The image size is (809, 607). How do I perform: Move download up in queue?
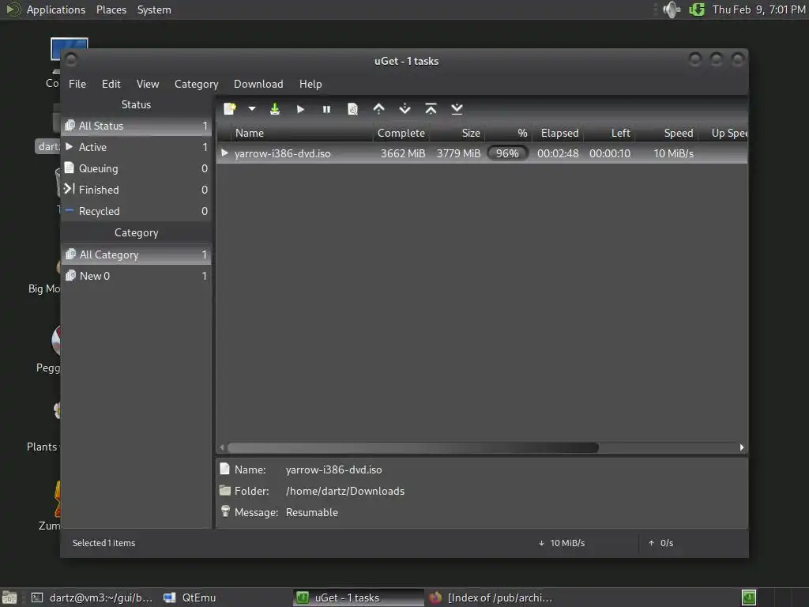pyautogui.click(x=378, y=109)
